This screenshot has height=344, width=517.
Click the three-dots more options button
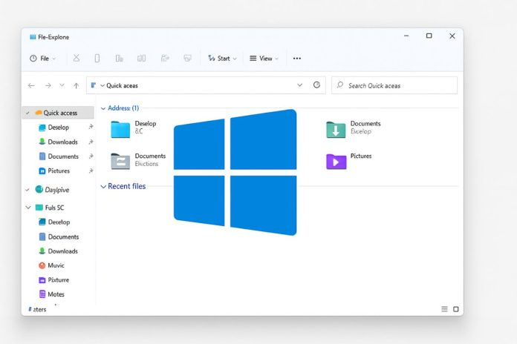[x=296, y=59]
